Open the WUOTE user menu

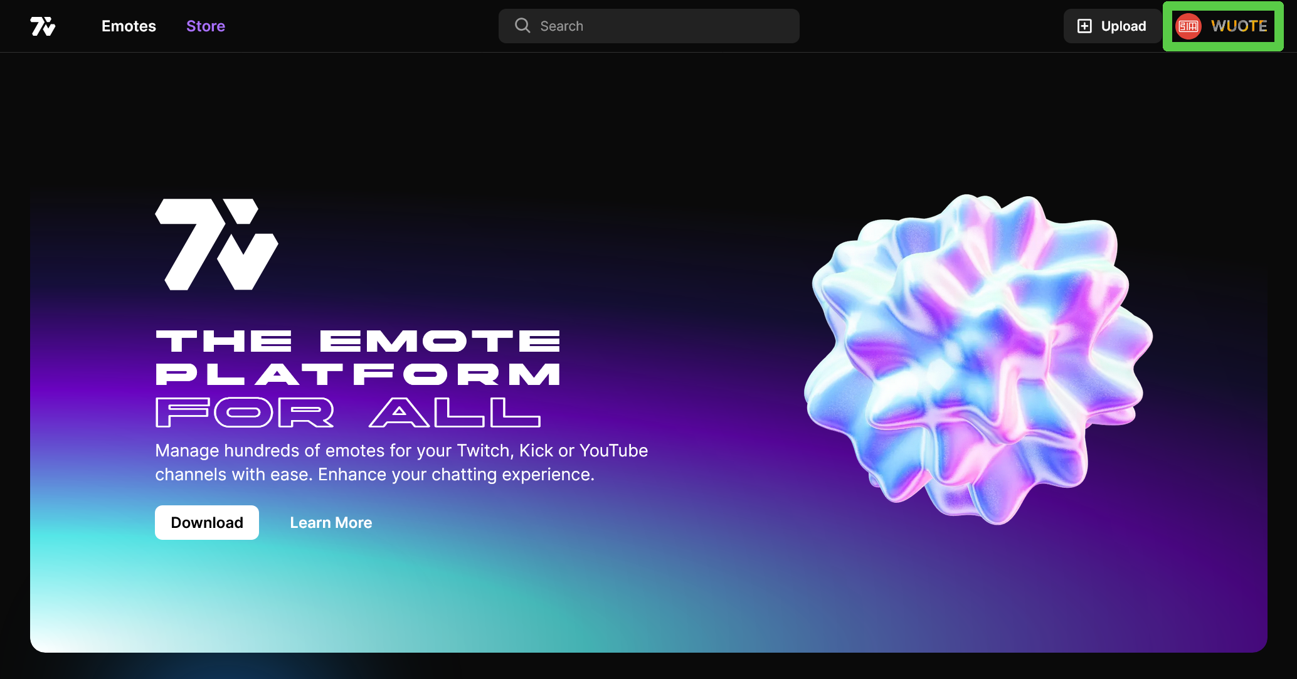(1239, 26)
